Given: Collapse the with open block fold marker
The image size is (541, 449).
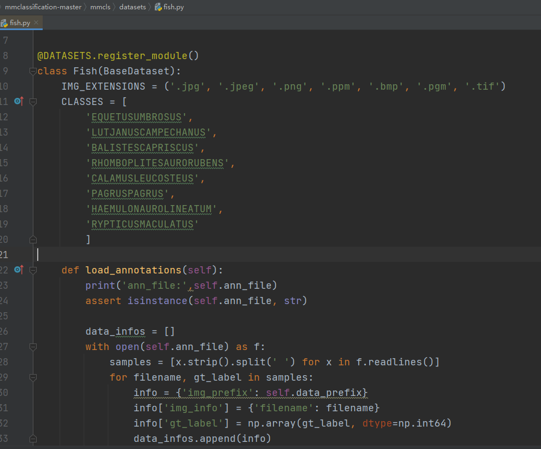Looking at the screenshot, I should click(33, 347).
